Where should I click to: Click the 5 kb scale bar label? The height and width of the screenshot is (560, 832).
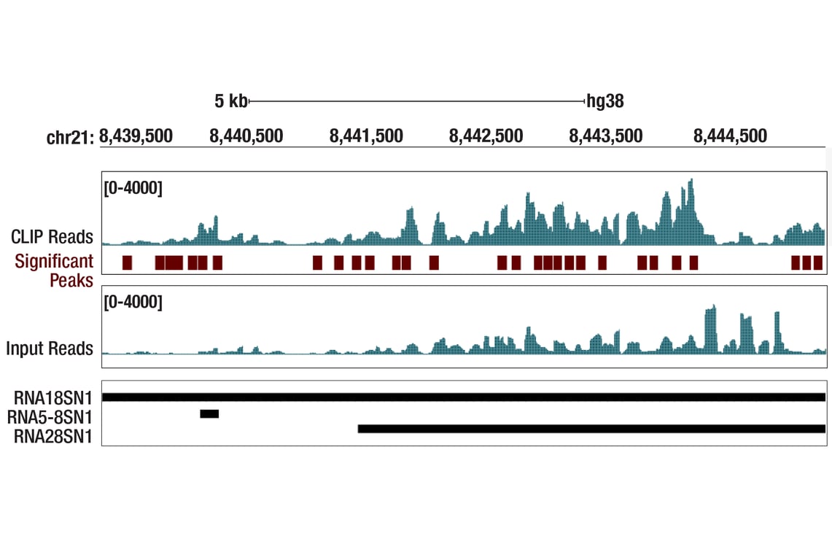[230, 101]
